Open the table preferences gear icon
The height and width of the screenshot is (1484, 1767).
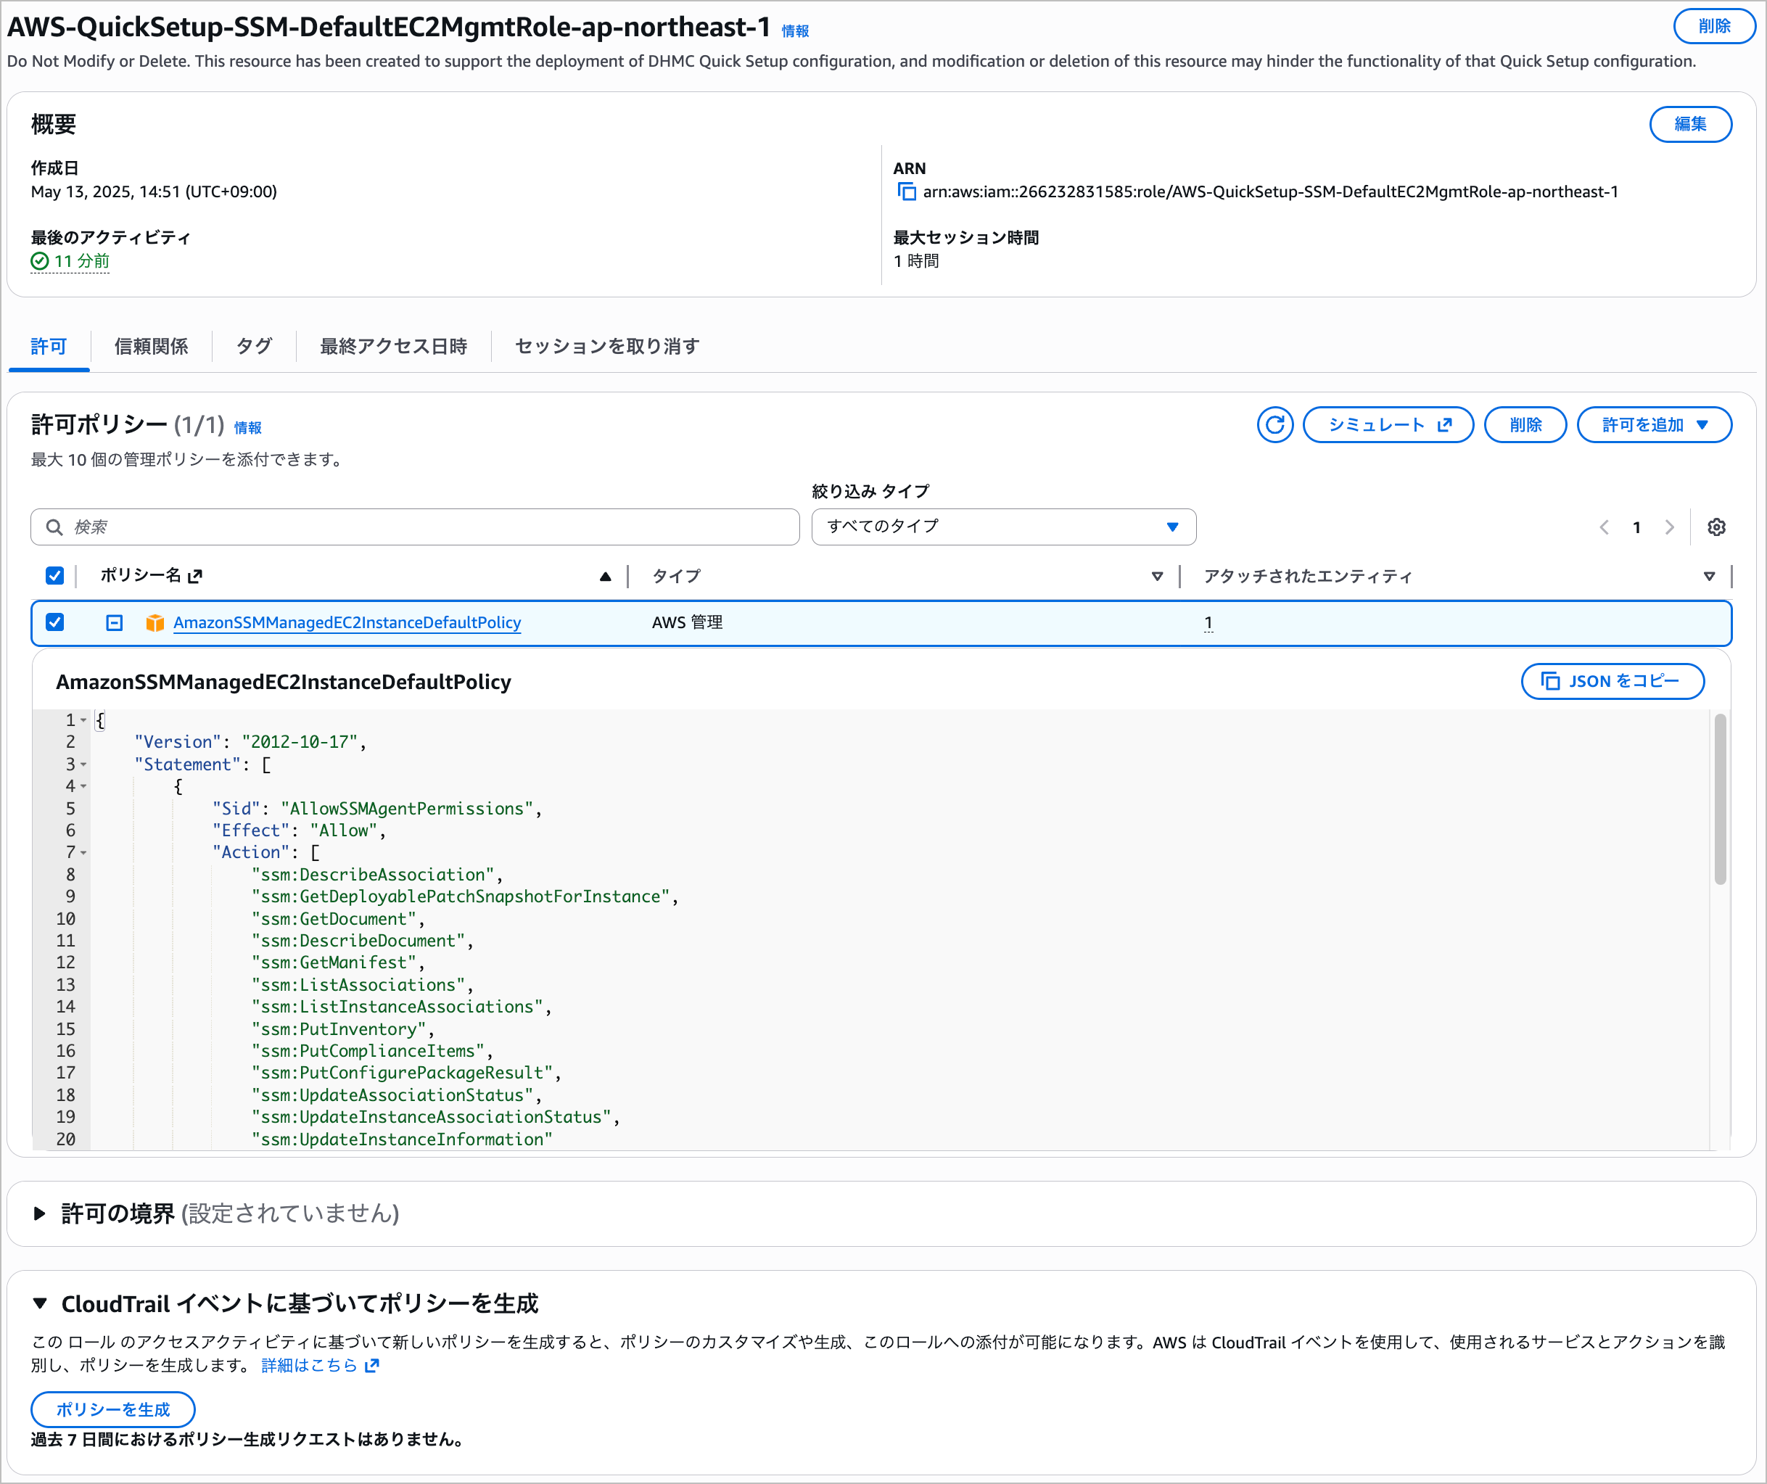coord(1715,527)
